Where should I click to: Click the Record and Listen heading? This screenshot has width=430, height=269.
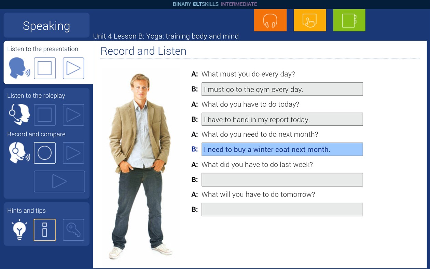[x=143, y=51]
